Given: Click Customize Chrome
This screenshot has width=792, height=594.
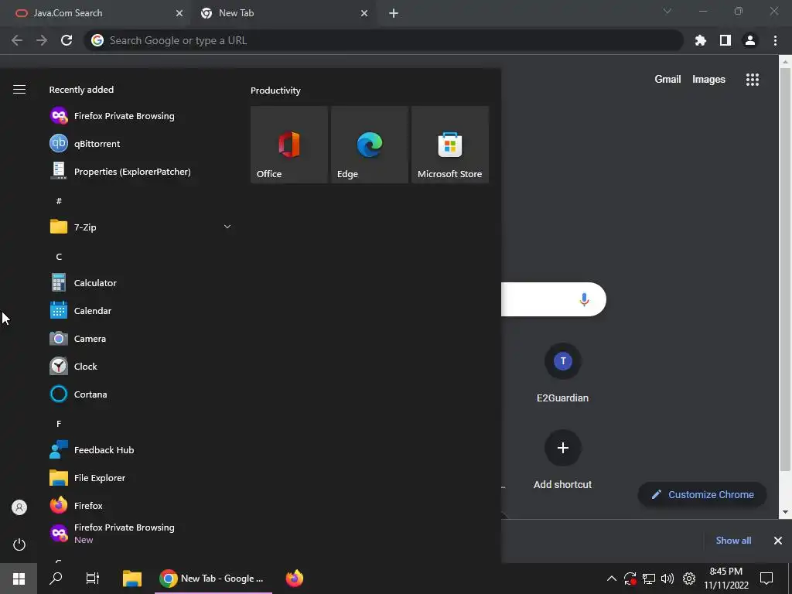Looking at the screenshot, I should [x=702, y=494].
